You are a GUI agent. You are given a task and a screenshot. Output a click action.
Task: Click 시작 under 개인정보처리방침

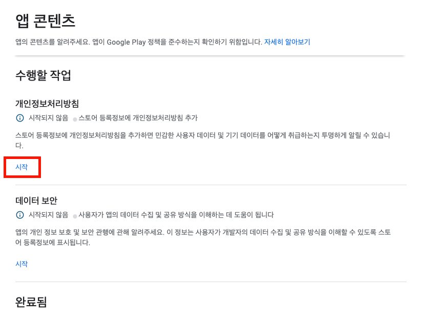coord(22,167)
